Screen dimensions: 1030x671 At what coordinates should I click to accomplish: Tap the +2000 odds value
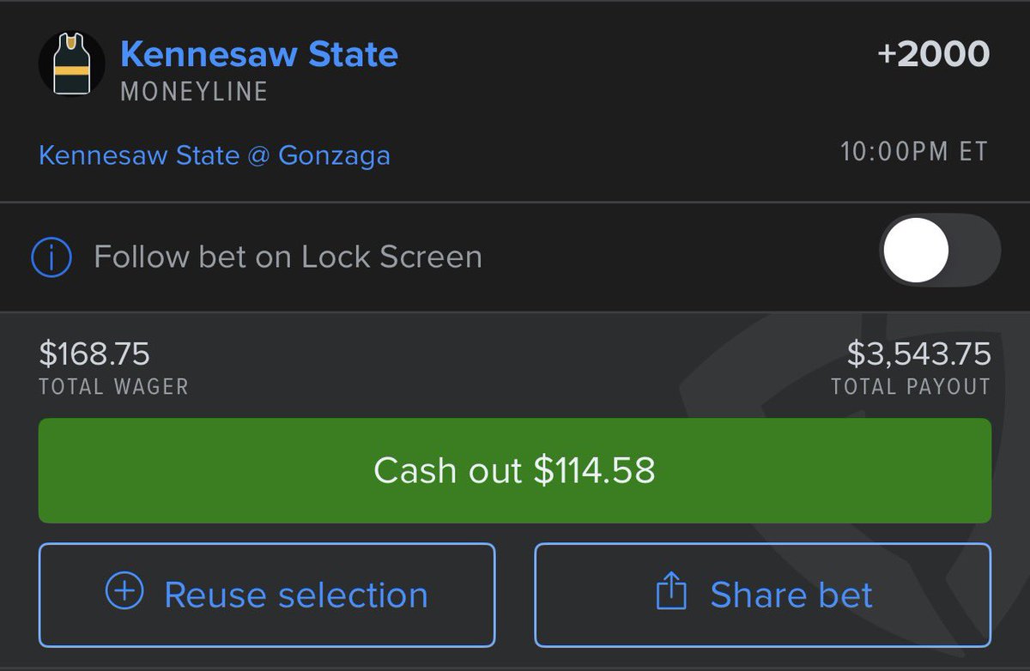point(933,54)
